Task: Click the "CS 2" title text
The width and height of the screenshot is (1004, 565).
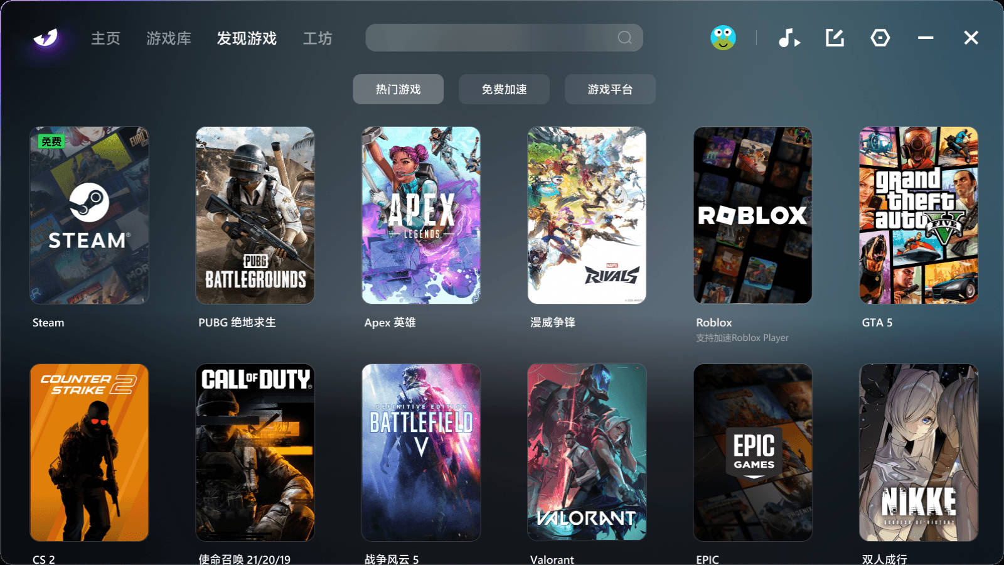Action: (x=44, y=559)
